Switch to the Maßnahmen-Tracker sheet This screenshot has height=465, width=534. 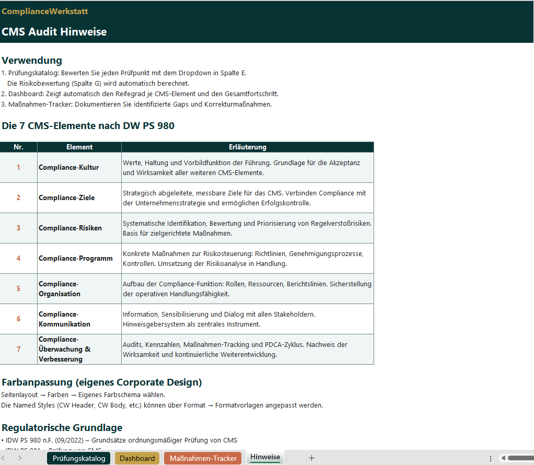pos(202,458)
